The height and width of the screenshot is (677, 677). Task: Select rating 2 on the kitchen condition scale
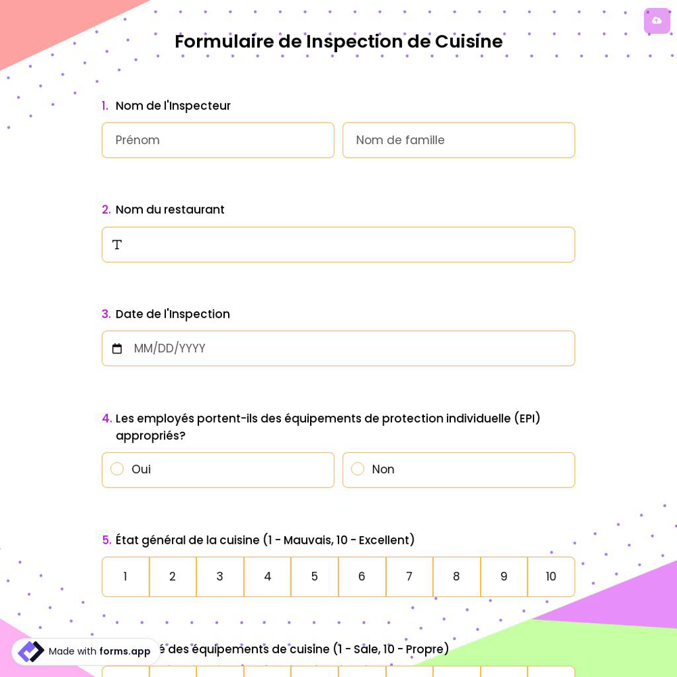[x=172, y=577]
